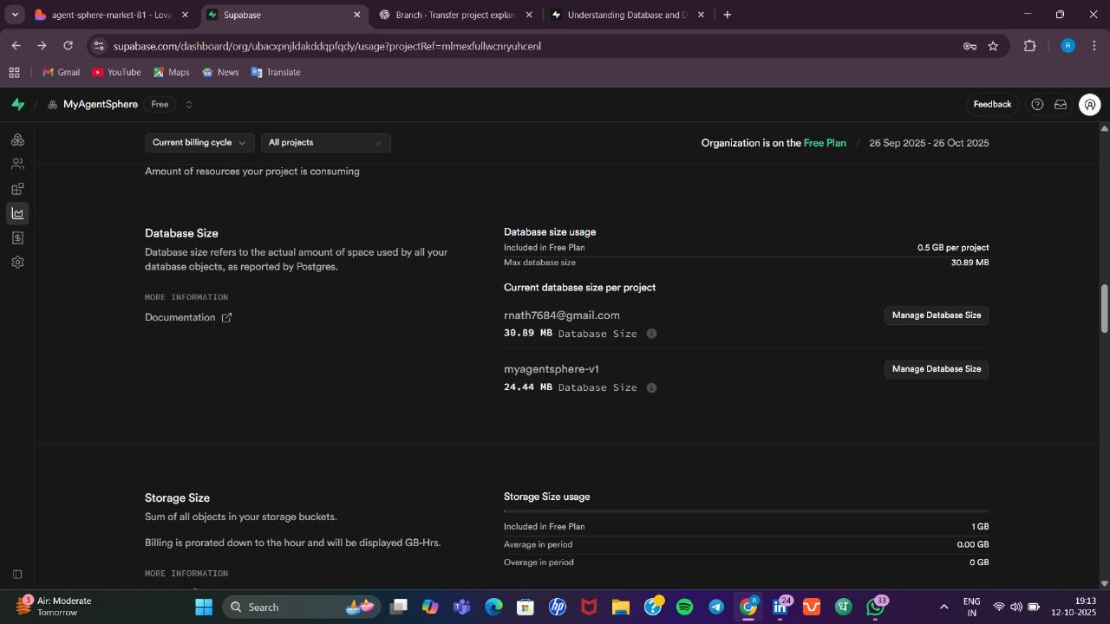
Task: Click the Supabase logo in the header
Action: [17, 104]
